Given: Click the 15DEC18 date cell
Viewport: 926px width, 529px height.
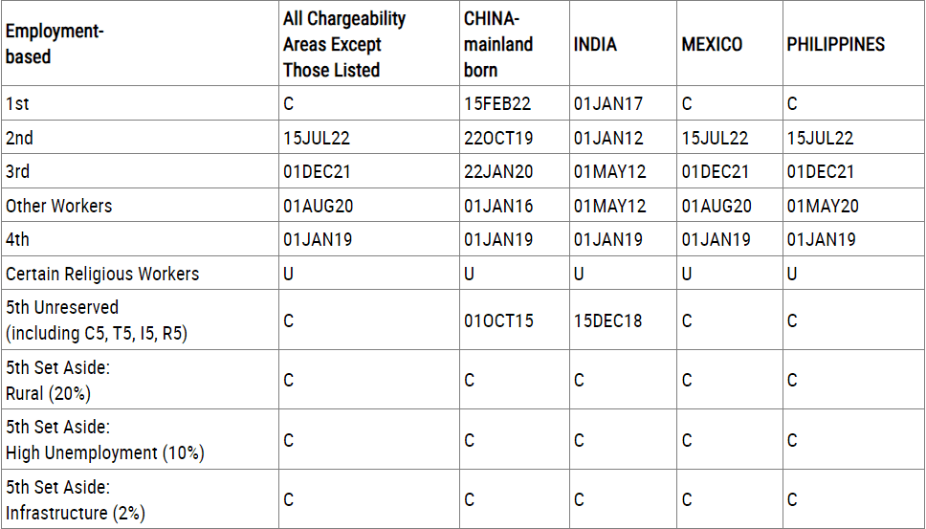Looking at the screenshot, I should [x=608, y=320].
